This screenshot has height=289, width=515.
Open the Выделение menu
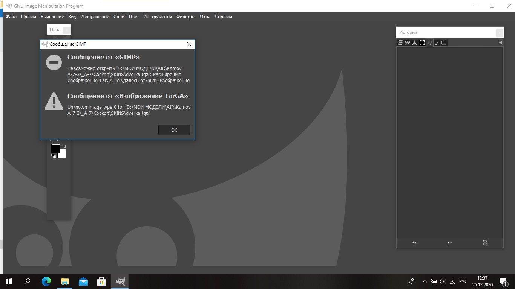tap(52, 17)
